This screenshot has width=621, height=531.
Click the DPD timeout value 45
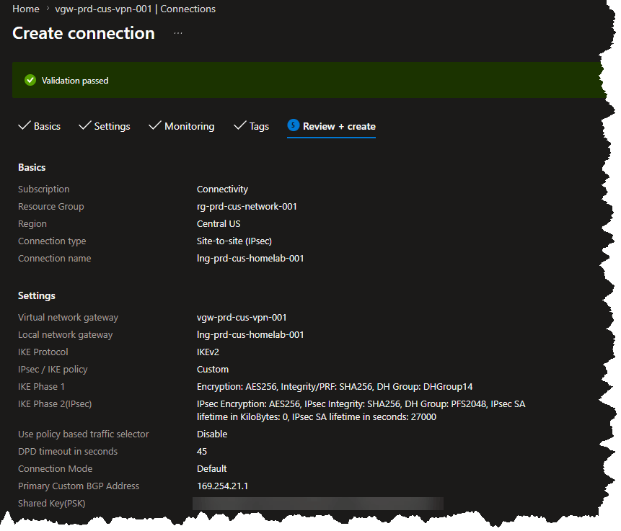pos(202,452)
